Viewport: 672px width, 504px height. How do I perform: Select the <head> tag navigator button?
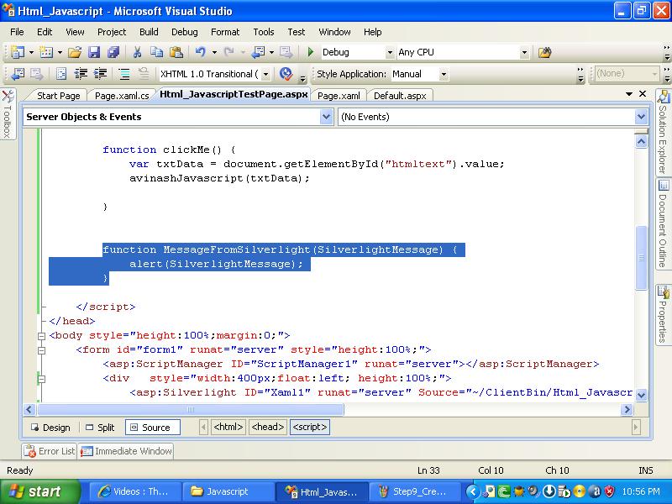pos(268,427)
